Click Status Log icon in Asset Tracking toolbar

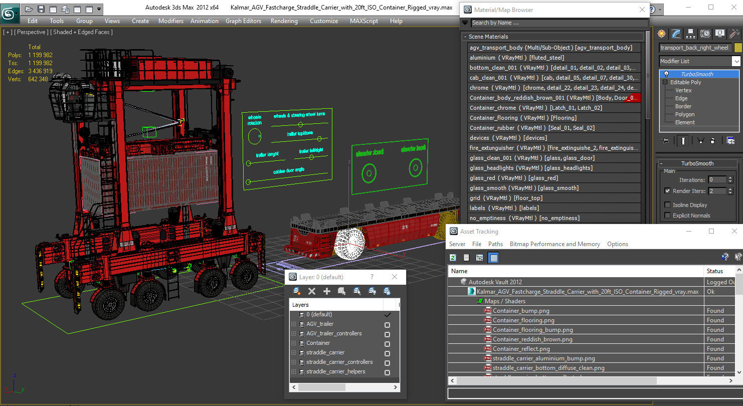coord(466,258)
